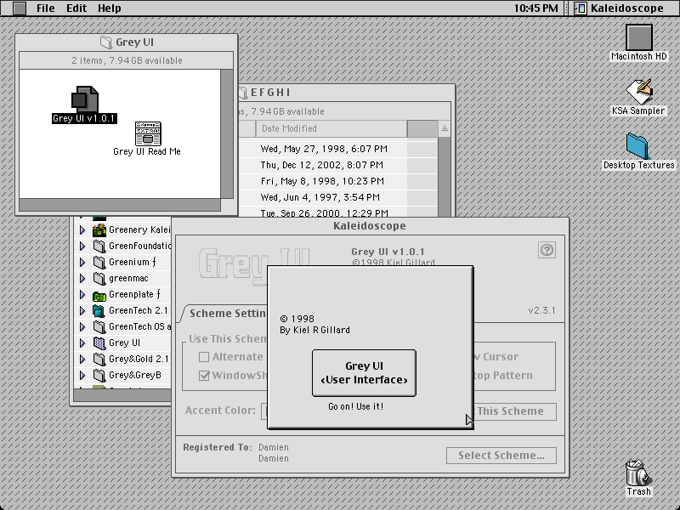The height and width of the screenshot is (510, 680).
Task: Click the folder icon in Grey UI title bar
Action: 106,42
